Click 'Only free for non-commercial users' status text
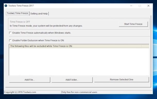The image size is (157, 99). (x=79, y=92)
